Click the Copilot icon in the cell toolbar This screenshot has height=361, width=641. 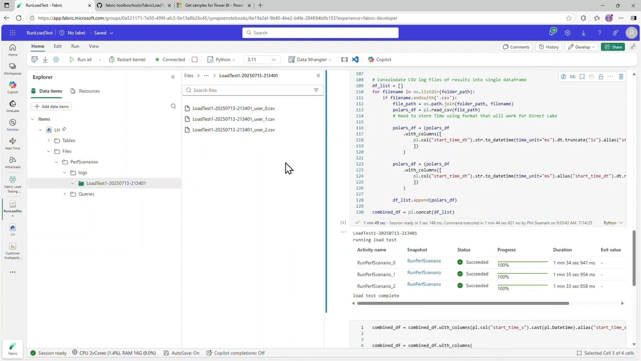[563, 77]
